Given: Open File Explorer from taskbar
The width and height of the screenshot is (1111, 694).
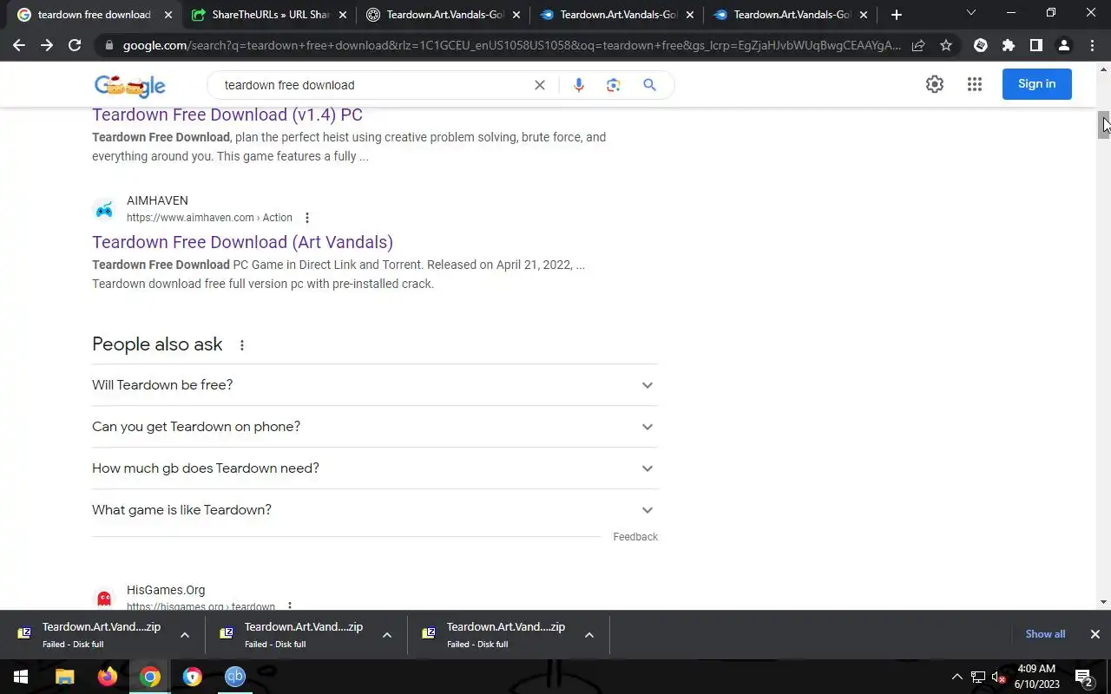Looking at the screenshot, I should (65, 677).
